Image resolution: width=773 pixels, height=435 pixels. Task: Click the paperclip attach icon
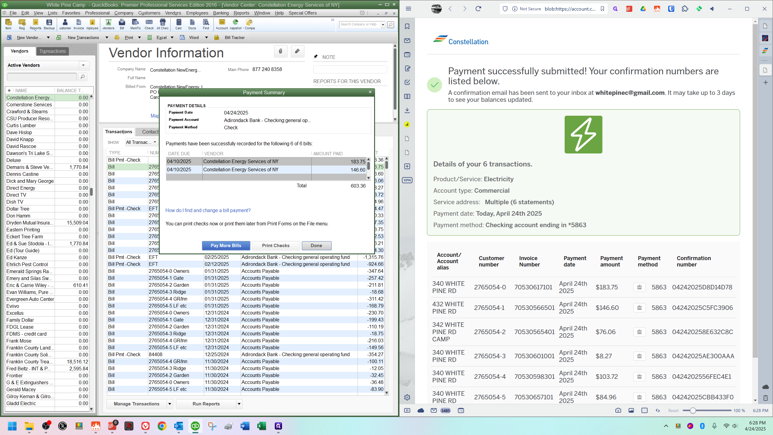pyautogui.click(x=281, y=51)
